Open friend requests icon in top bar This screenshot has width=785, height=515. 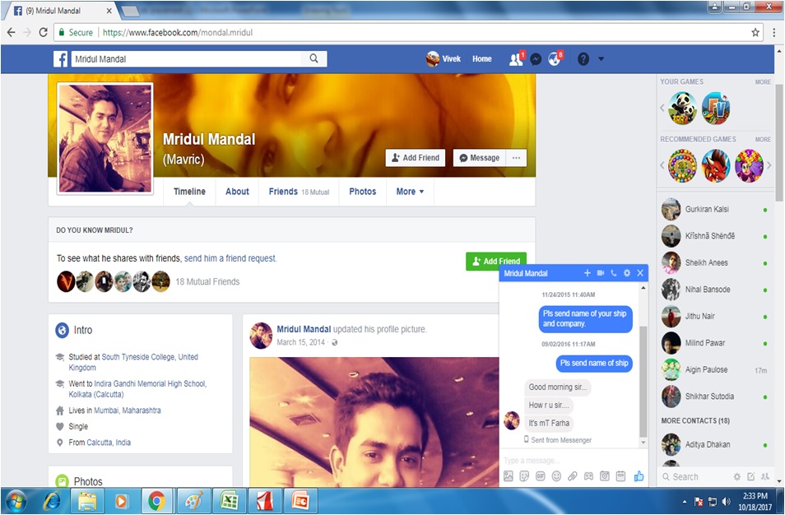(x=516, y=59)
